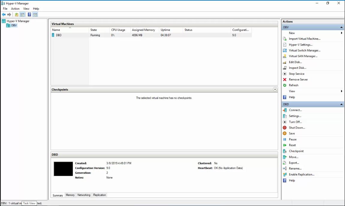Switch to the Networking tab
The image size is (345, 206).
tap(84, 195)
